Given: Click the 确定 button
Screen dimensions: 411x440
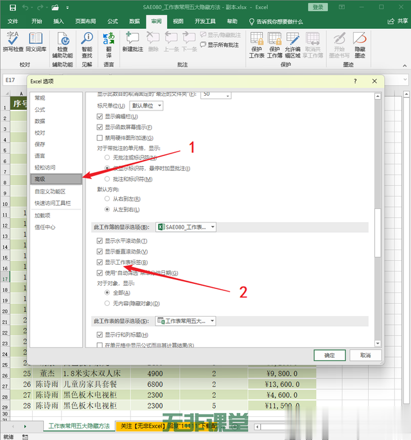Looking at the screenshot, I should click(329, 355).
